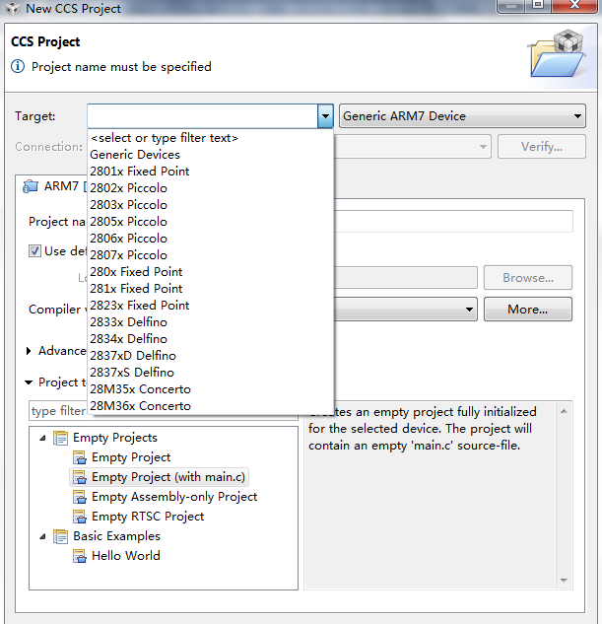602x624 pixels.
Task: Expand the Advanced settings section
Action: 29,351
